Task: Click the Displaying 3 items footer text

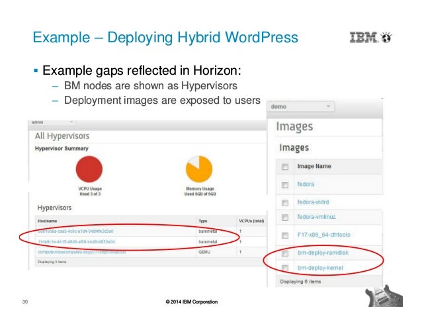Action: click(52, 262)
